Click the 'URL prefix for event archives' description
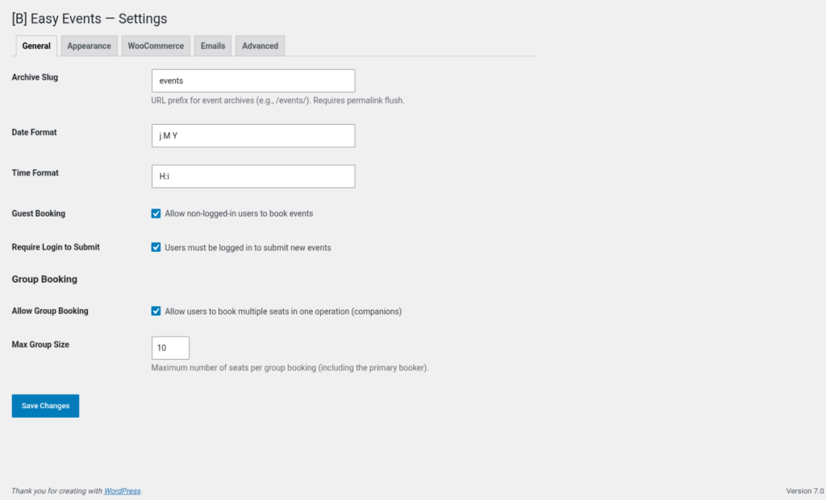Screen dimensions: 826x500 277,101
